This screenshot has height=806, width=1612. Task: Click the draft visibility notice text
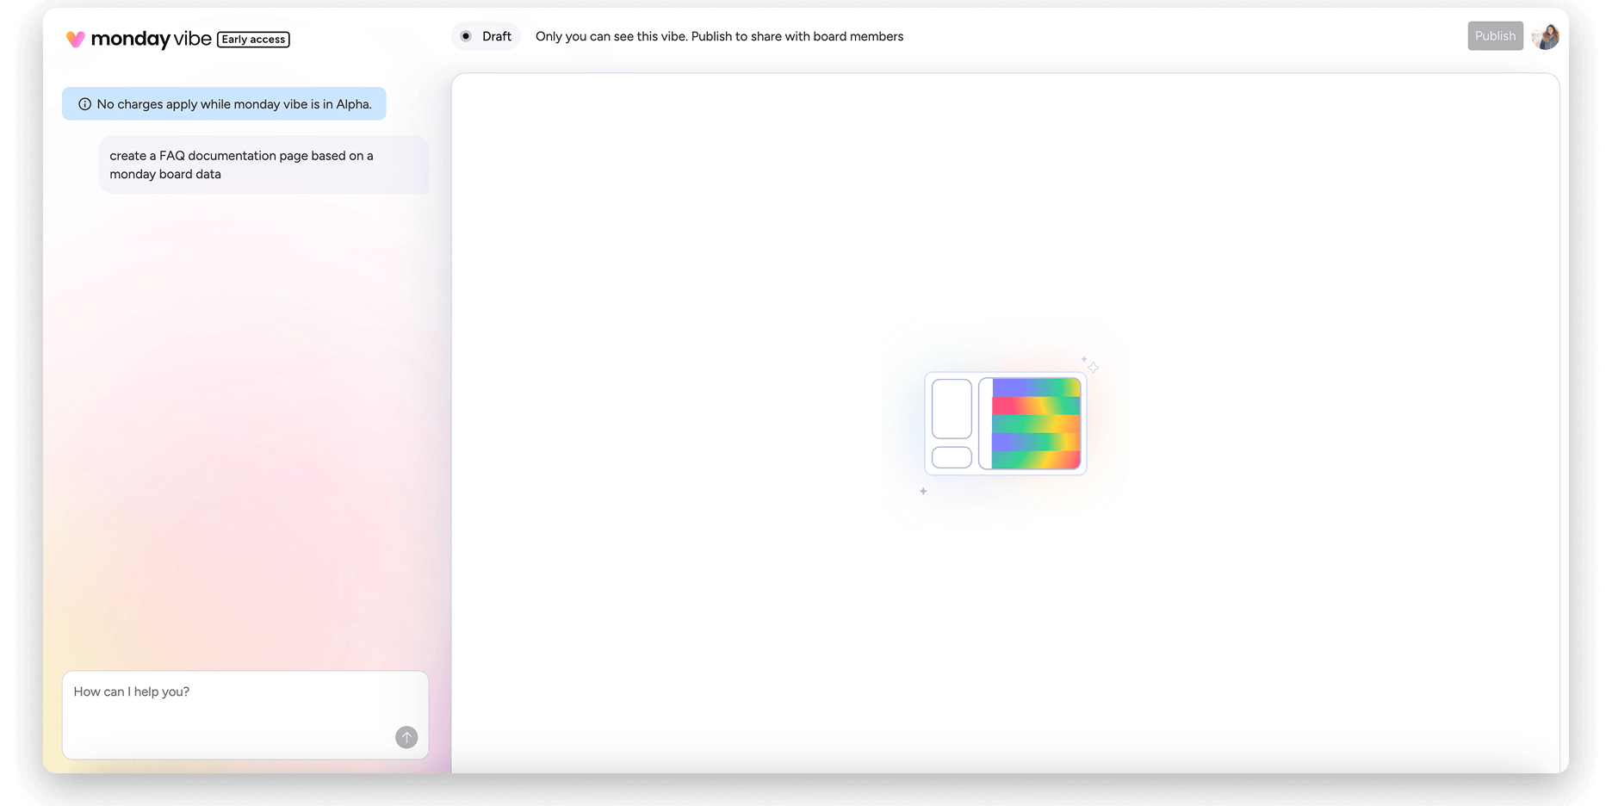[x=719, y=36]
